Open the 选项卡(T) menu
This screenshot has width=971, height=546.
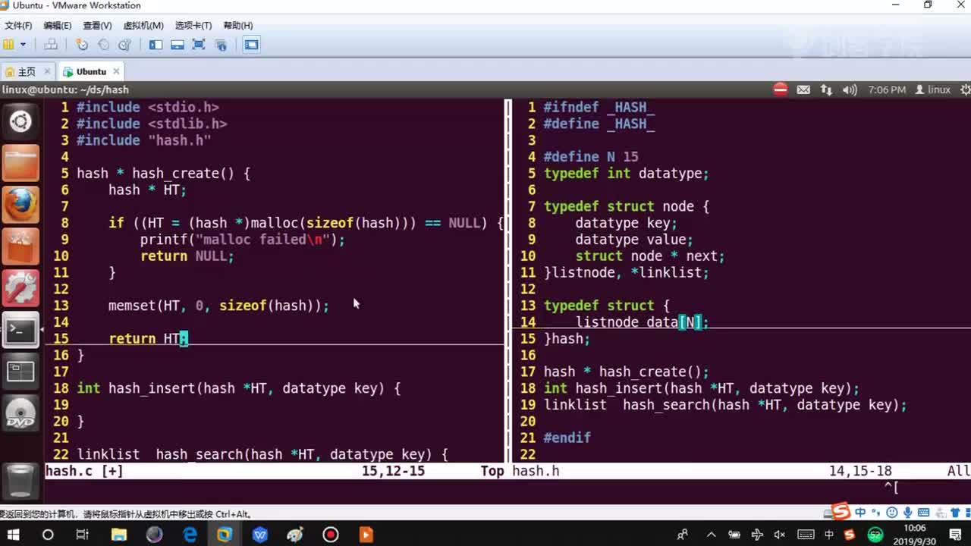coord(193,26)
